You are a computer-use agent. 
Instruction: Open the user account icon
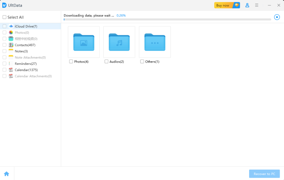(x=247, y=5)
